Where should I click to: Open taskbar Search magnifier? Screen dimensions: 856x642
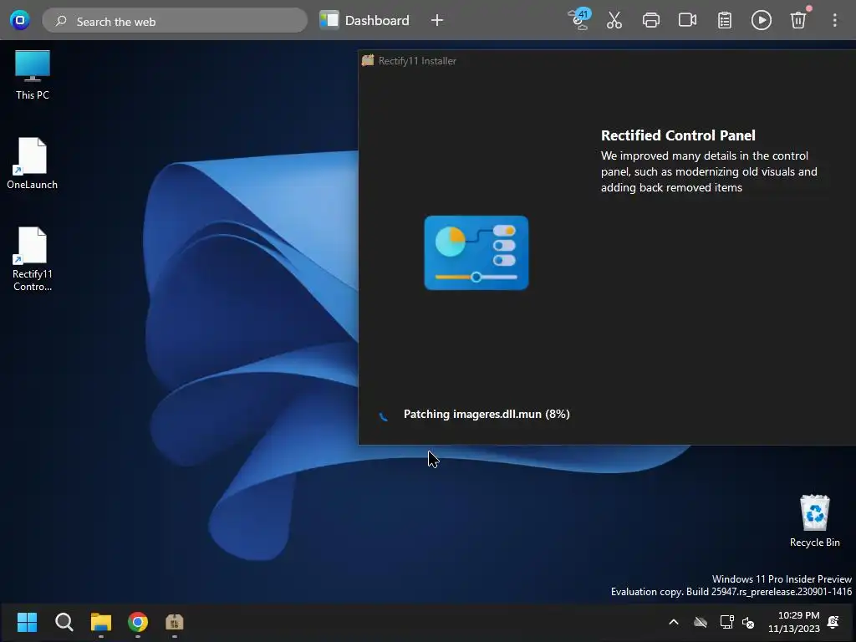point(64,622)
